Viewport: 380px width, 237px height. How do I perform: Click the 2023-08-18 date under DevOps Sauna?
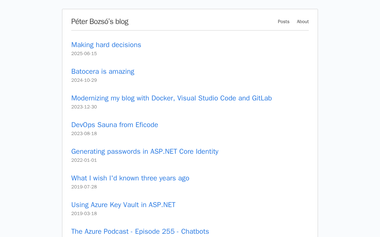[84, 134]
